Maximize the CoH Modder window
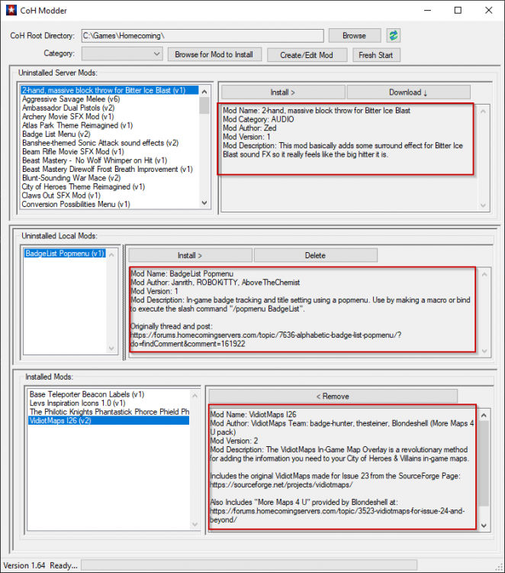 coord(457,11)
